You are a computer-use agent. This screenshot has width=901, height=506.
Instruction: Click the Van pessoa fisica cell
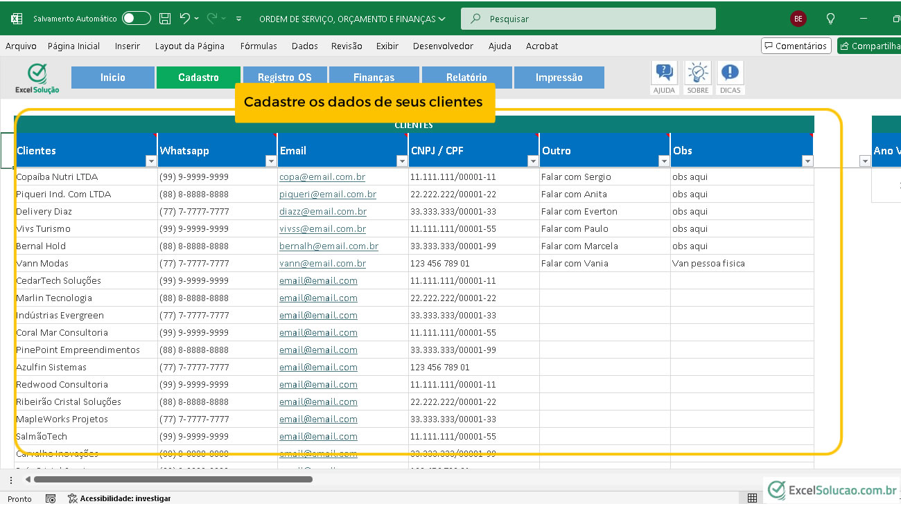coord(742,263)
